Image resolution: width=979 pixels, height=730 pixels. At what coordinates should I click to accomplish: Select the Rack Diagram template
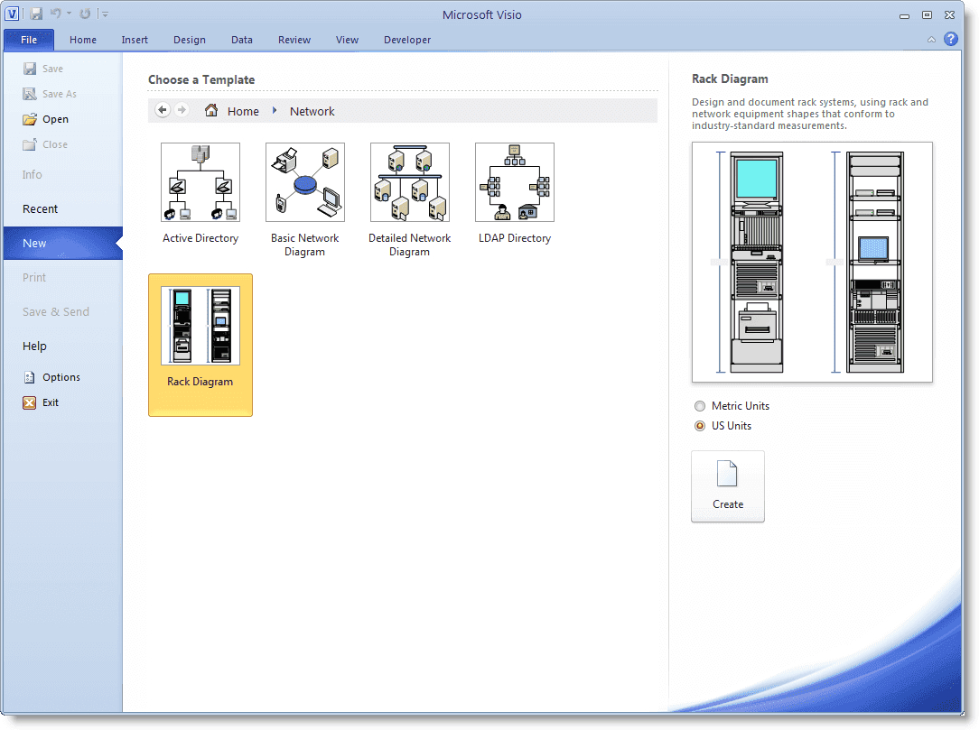tap(200, 345)
